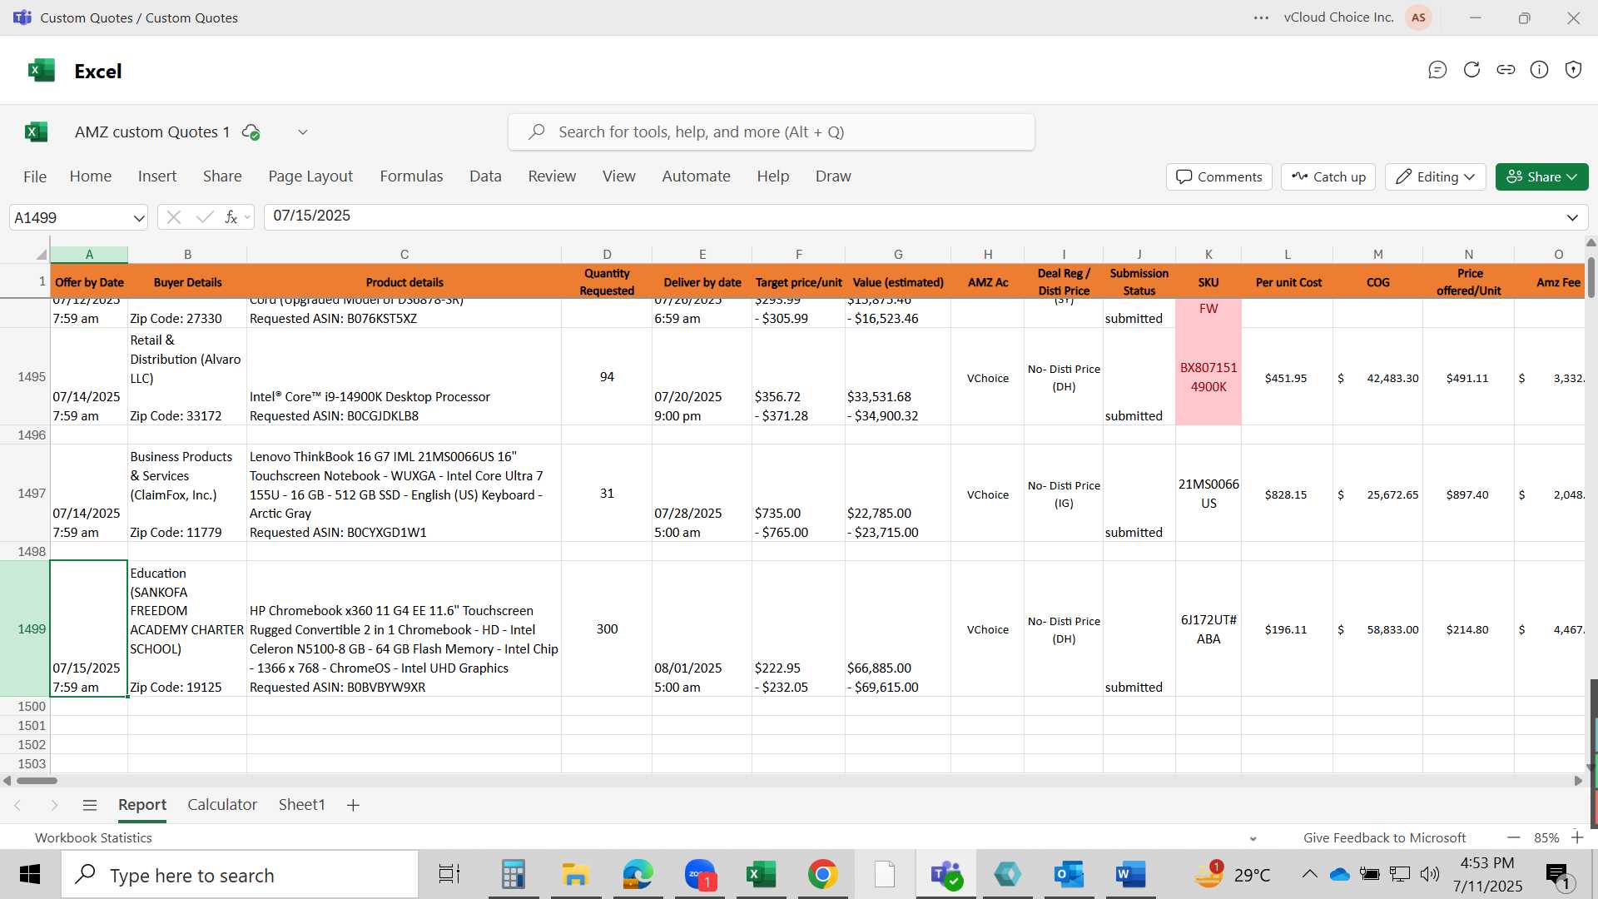Screen dimensions: 1598x899
Task: Click cell with quantity 300
Action: coord(607,629)
